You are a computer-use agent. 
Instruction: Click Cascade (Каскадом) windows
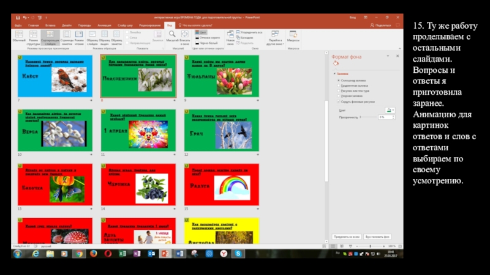[244, 37]
